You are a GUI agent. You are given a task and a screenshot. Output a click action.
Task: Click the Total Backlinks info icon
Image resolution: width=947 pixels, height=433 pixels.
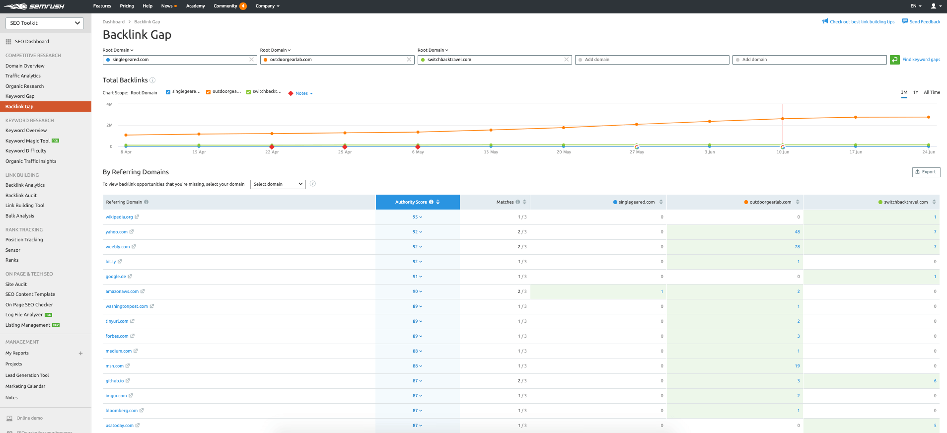(153, 80)
